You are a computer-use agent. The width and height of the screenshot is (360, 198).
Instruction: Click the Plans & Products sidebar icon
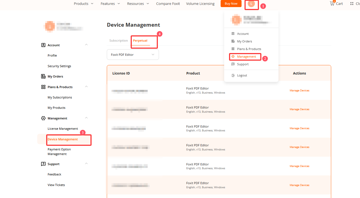click(43, 87)
